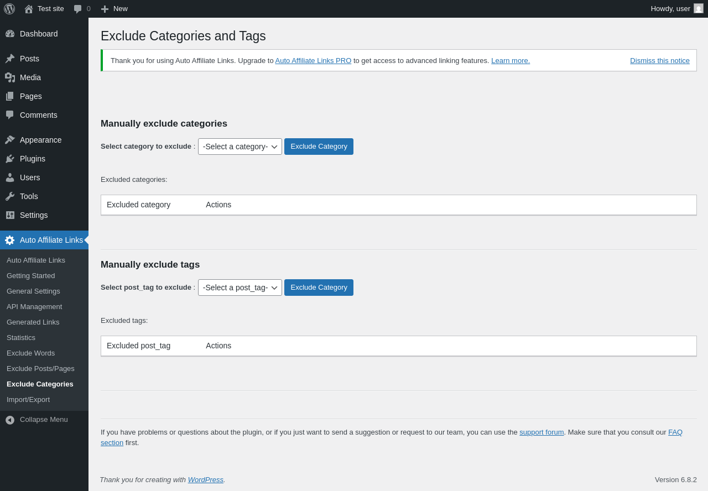Image resolution: width=708 pixels, height=491 pixels.
Task: Click the Auto Affiliate Links gear icon
Action: point(10,240)
